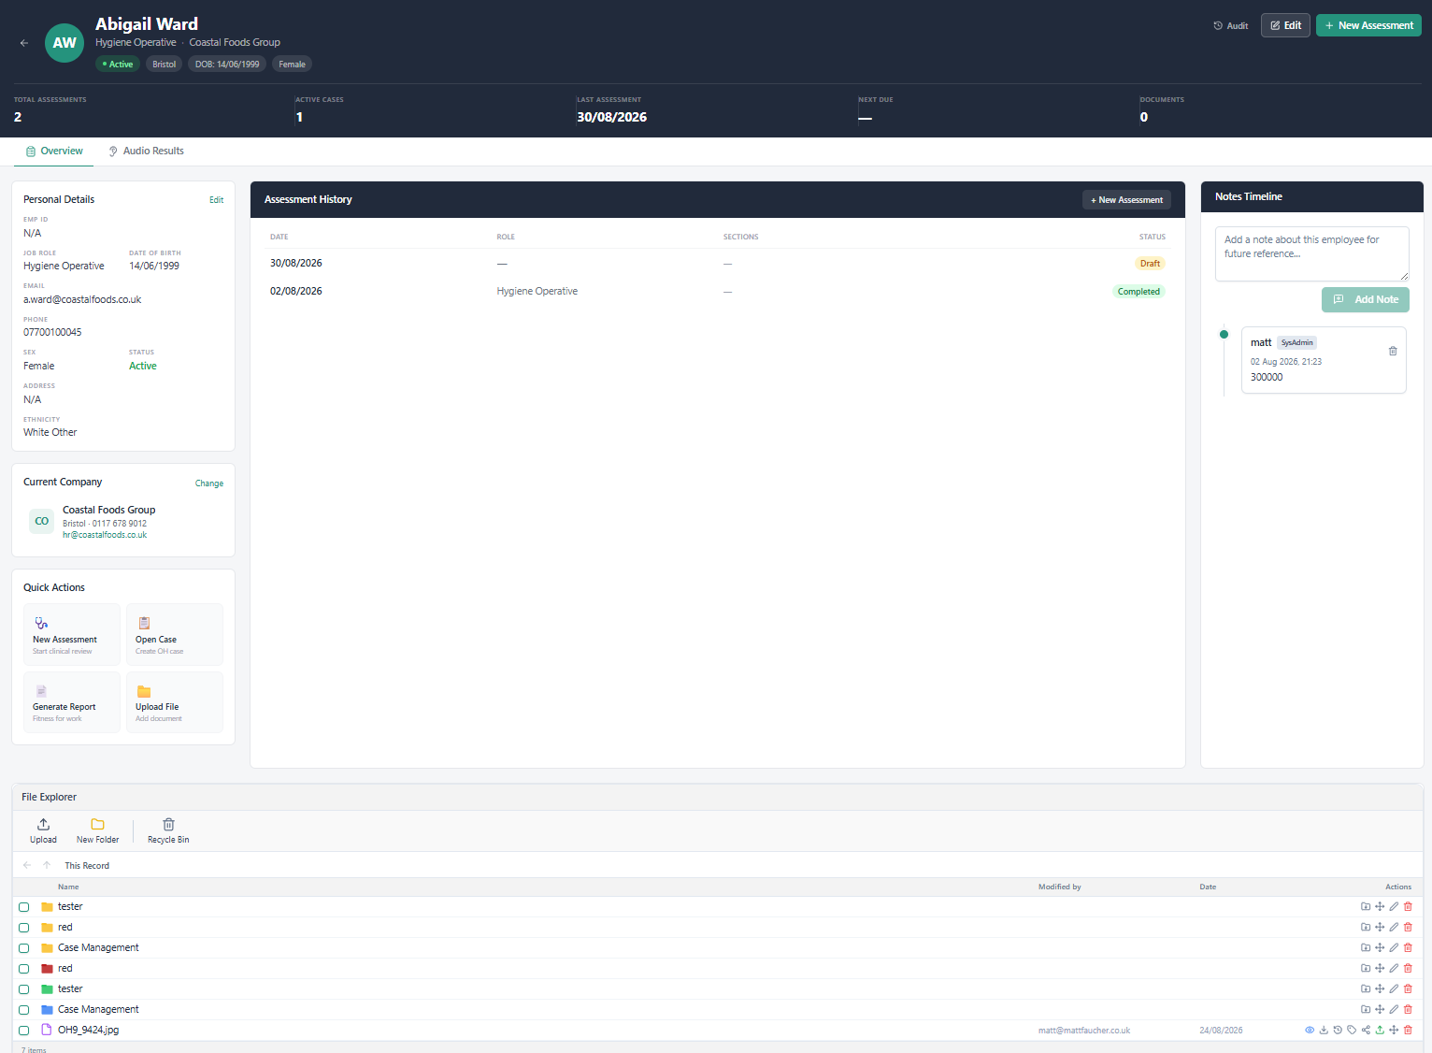Email hr@coastalfoods.co.uk link
This screenshot has height=1053, width=1432.
pyautogui.click(x=105, y=535)
